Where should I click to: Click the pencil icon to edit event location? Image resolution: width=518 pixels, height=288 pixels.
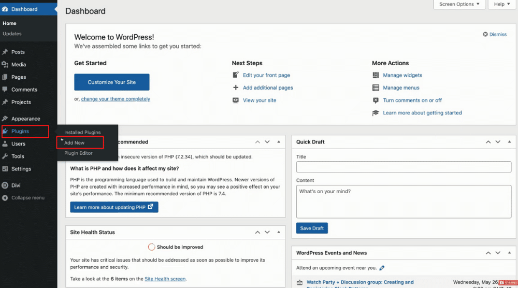[x=382, y=268]
